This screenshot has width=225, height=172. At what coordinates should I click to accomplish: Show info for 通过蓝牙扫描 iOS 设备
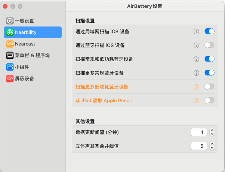(196, 45)
